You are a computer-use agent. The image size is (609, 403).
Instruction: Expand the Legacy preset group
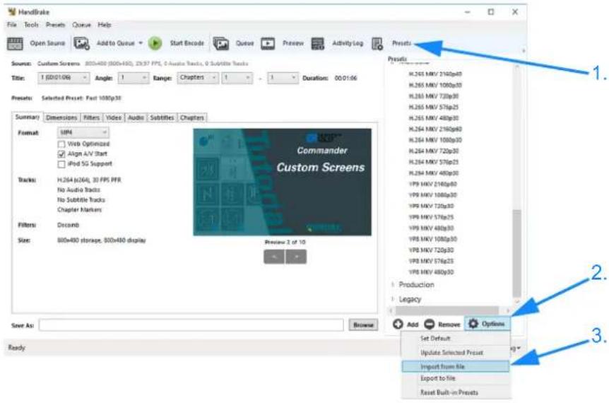click(x=393, y=299)
